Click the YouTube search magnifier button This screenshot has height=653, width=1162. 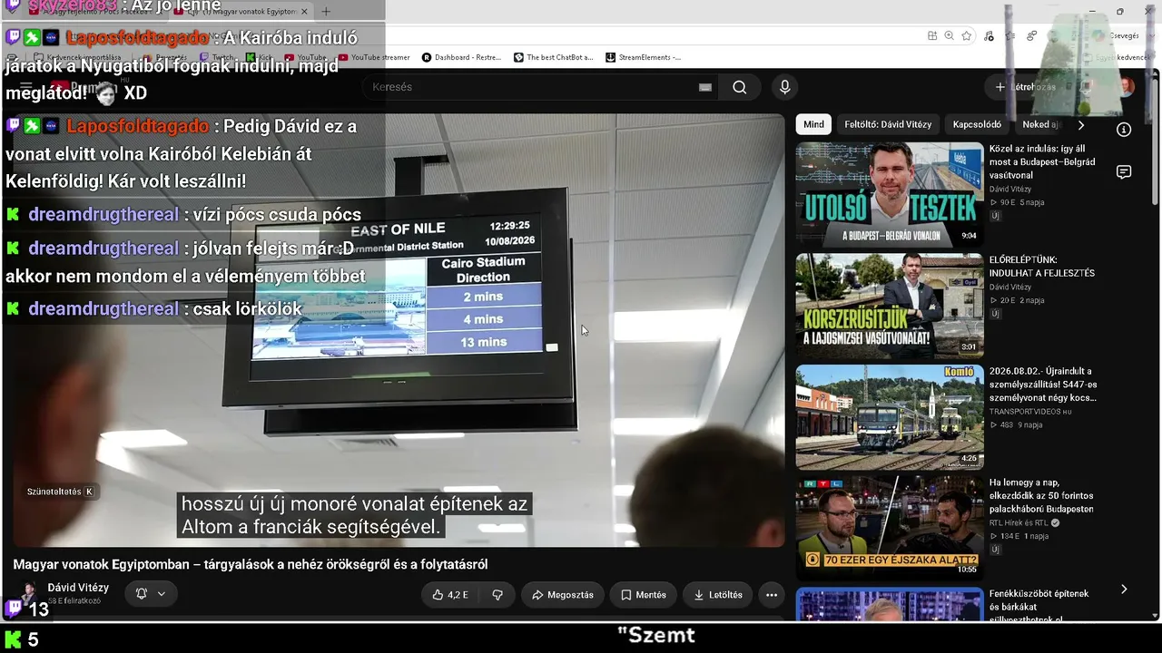[x=740, y=87]
